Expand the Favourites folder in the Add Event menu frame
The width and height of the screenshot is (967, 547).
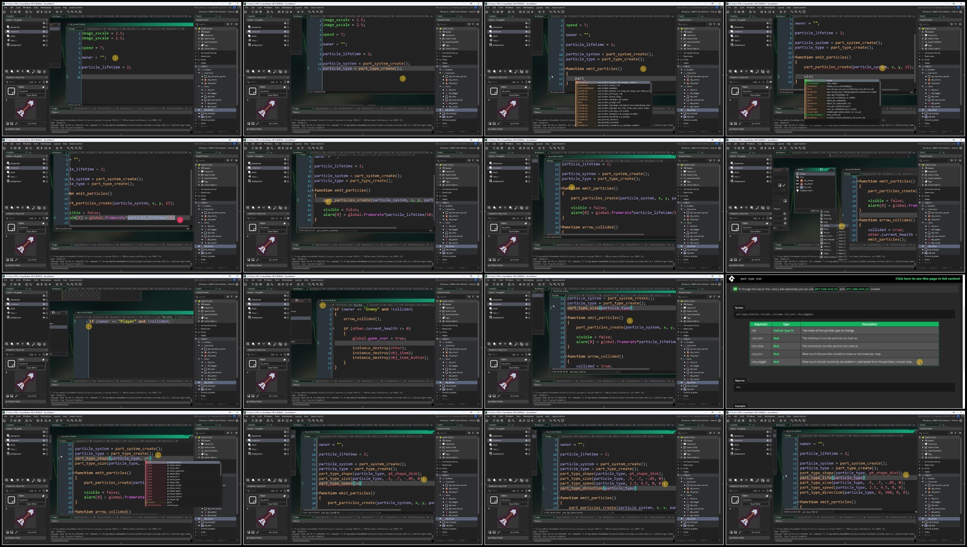tap(923, 171)
